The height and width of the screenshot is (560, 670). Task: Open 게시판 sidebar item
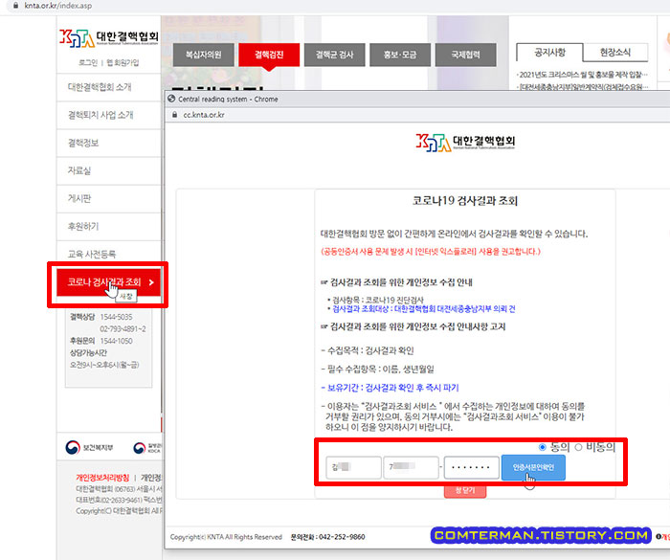(108, 198)
